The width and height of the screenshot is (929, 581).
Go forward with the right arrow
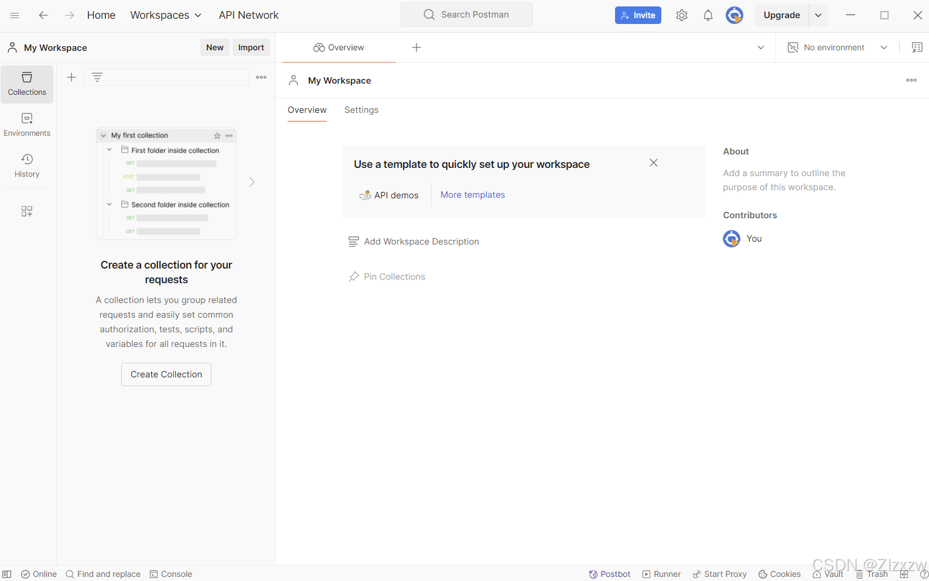69,15
